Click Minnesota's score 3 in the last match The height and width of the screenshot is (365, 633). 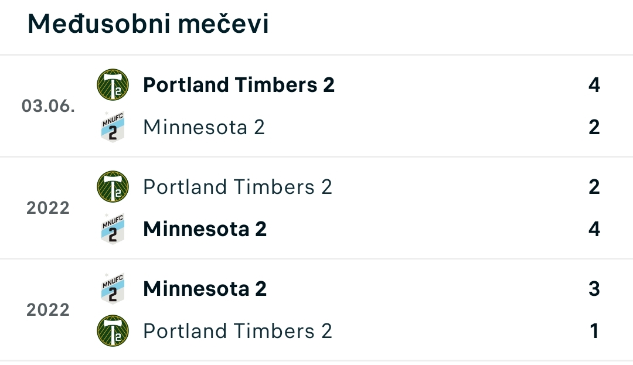(x=594, y=289)
